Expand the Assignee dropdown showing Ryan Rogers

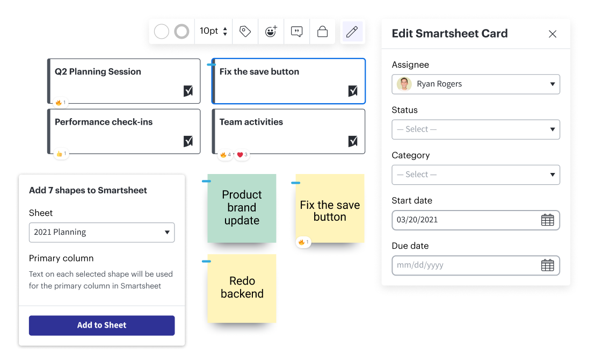click(x=476, y=84)
